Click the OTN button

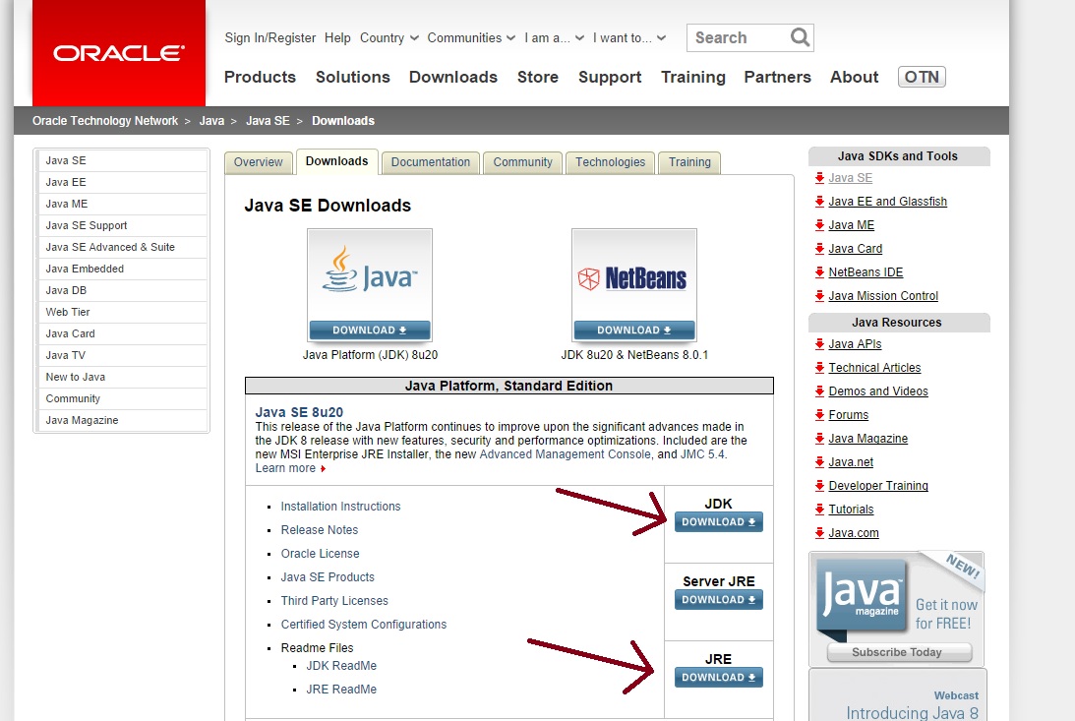pos(922,77)
